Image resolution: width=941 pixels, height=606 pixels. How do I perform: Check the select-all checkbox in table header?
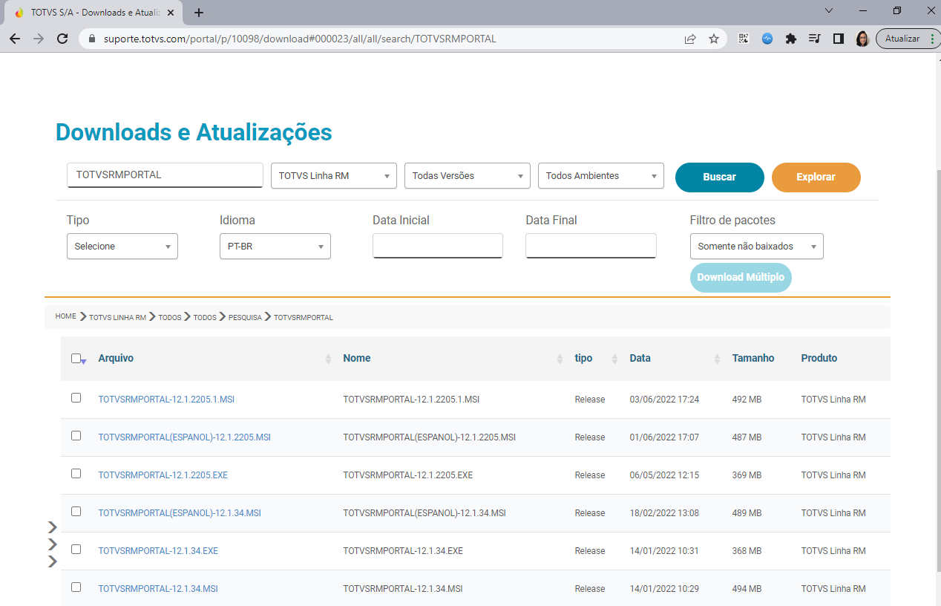click(76, 358)
